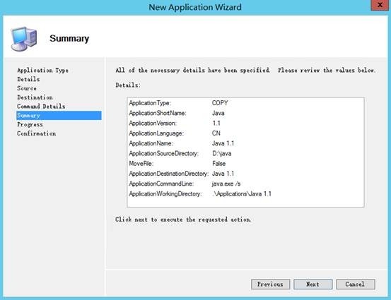Viewport: 391px width, 300px height.
Task: Click the ApplicationWorkingDirectory label
Action: [165, 194]
